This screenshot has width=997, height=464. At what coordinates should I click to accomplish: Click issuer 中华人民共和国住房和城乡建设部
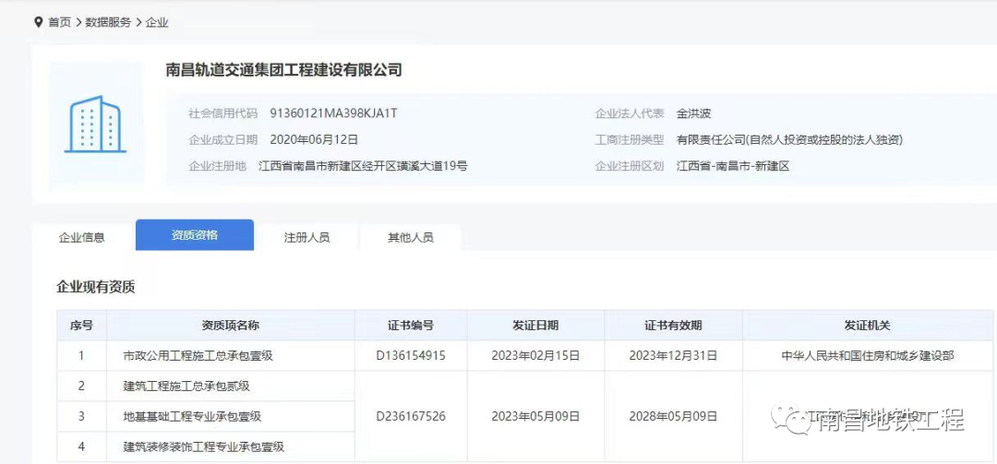coord(867,356)
